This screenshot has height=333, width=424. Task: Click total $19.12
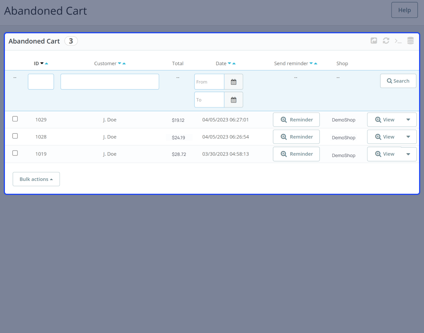178,120
